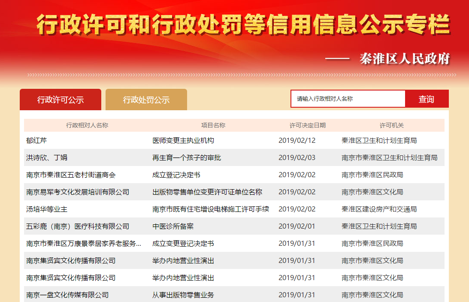Click the 许可决定日期 column header
The width and height of the screenshot is (469, 302).
[308, 125]
